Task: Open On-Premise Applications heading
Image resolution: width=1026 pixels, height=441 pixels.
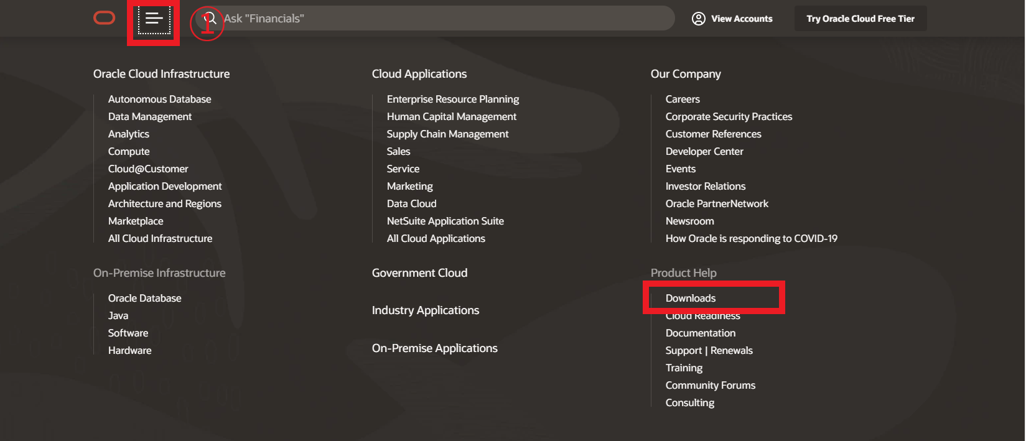Action: (435, 348)
